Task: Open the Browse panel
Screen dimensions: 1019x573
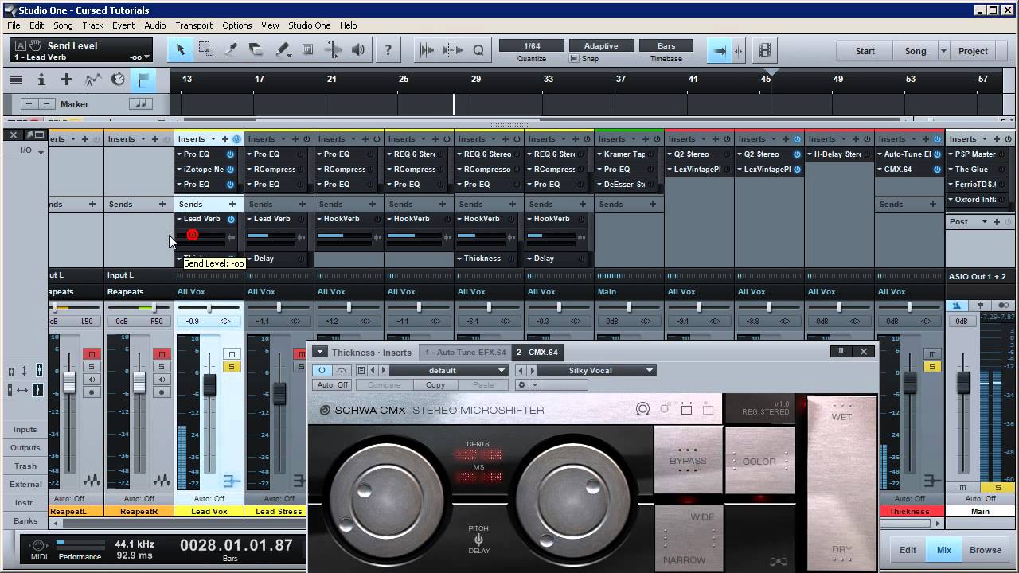Action: 985,549
